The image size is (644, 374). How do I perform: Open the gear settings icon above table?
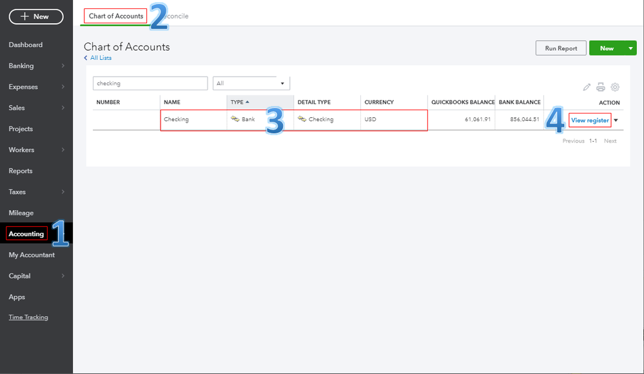615,87
